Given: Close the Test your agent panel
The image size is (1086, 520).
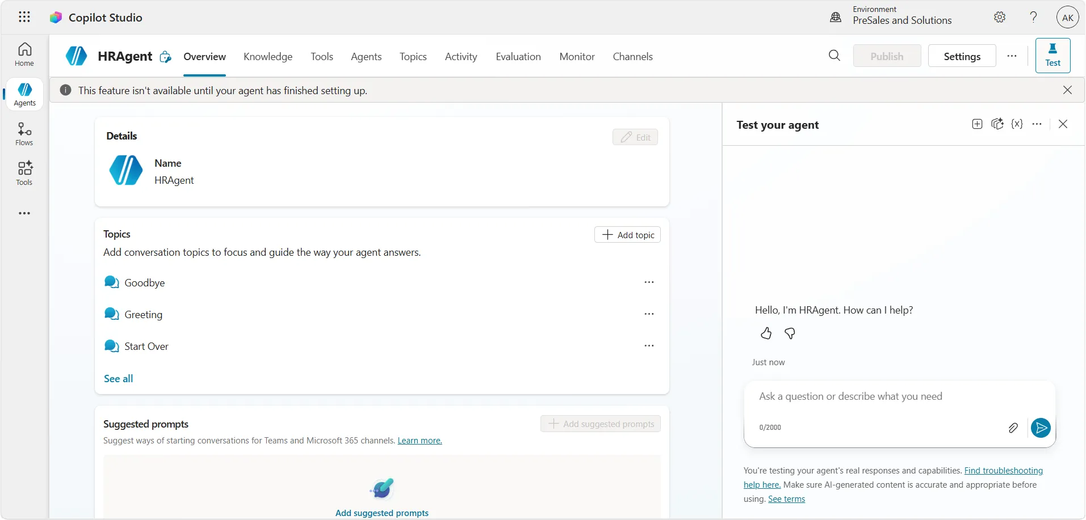Looking at the screenshot, I should point(1063,124).
